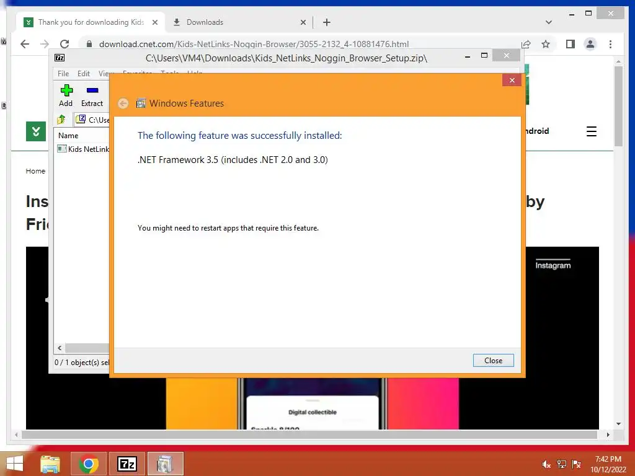The width and height of the screenshot is (635, 476).
Task: Open File Explorer from taskbar
Action: (x=50, y=464)
